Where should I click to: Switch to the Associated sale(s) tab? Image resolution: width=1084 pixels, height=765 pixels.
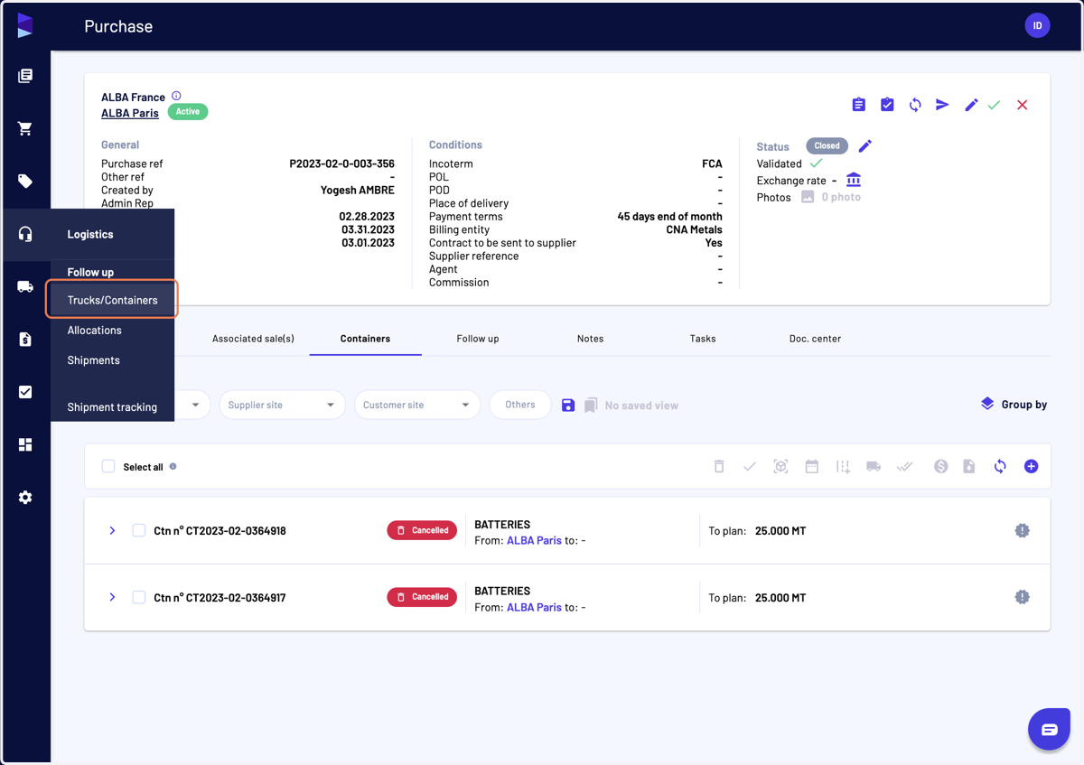tap(253, 339)
